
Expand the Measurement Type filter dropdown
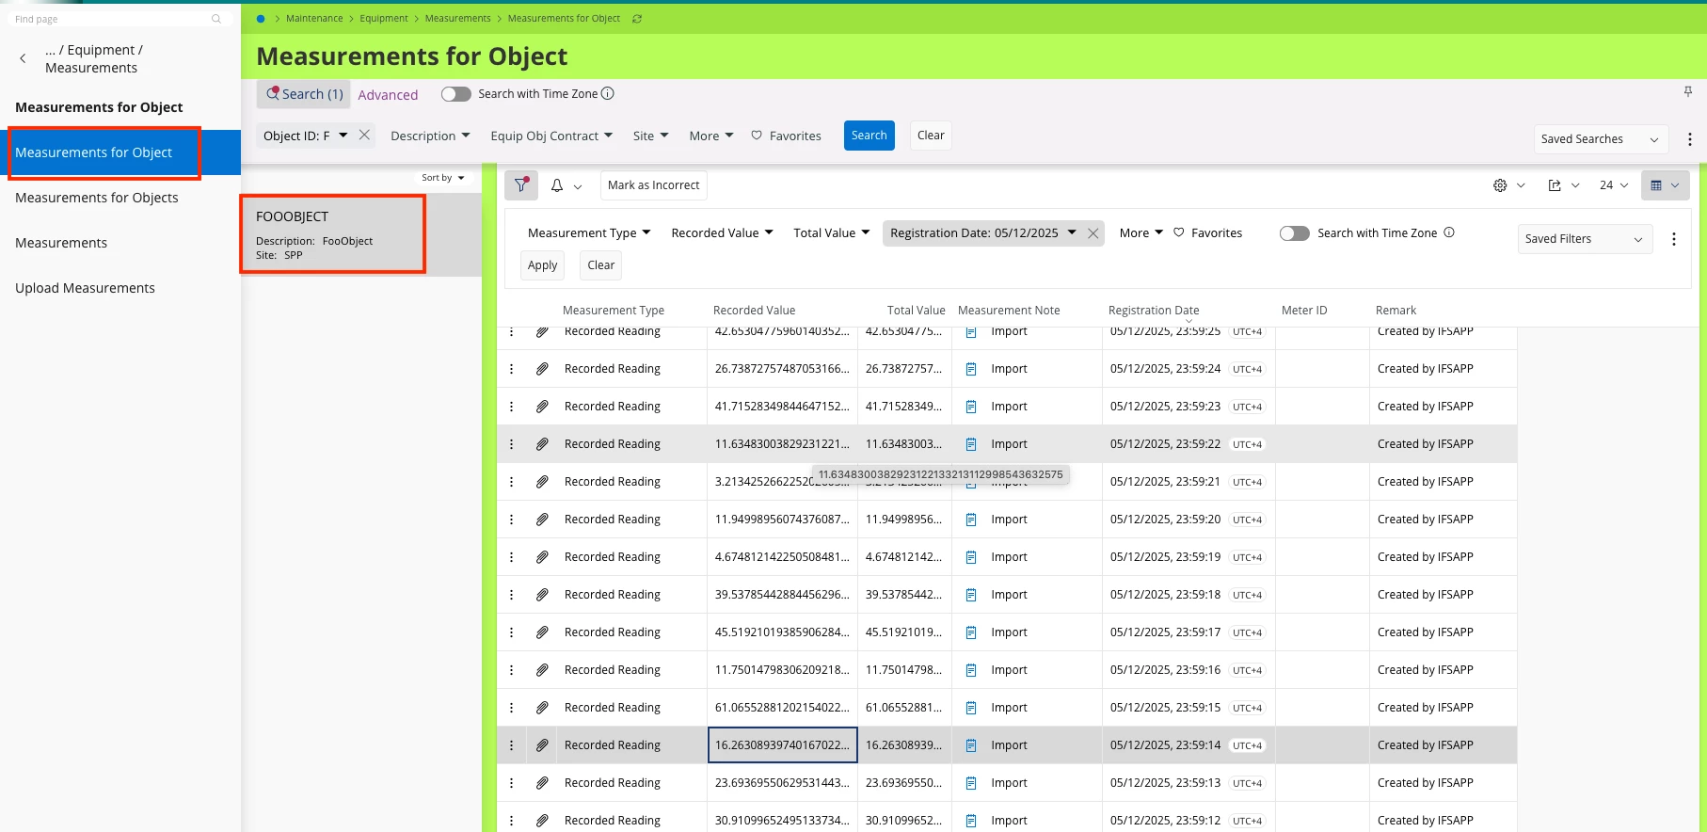pos(589,233)
